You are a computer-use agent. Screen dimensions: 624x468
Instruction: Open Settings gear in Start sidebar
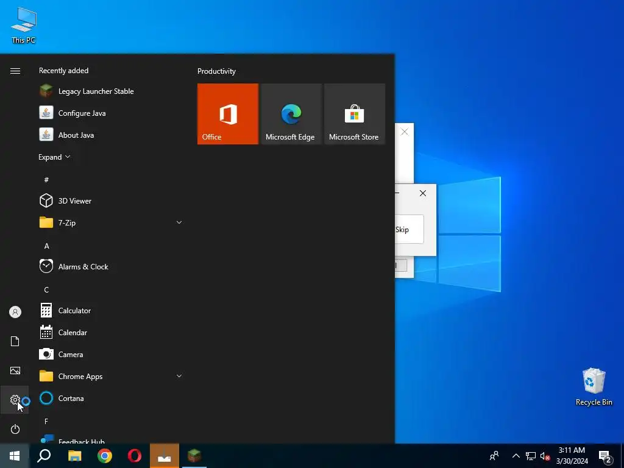tap(15, 400)
